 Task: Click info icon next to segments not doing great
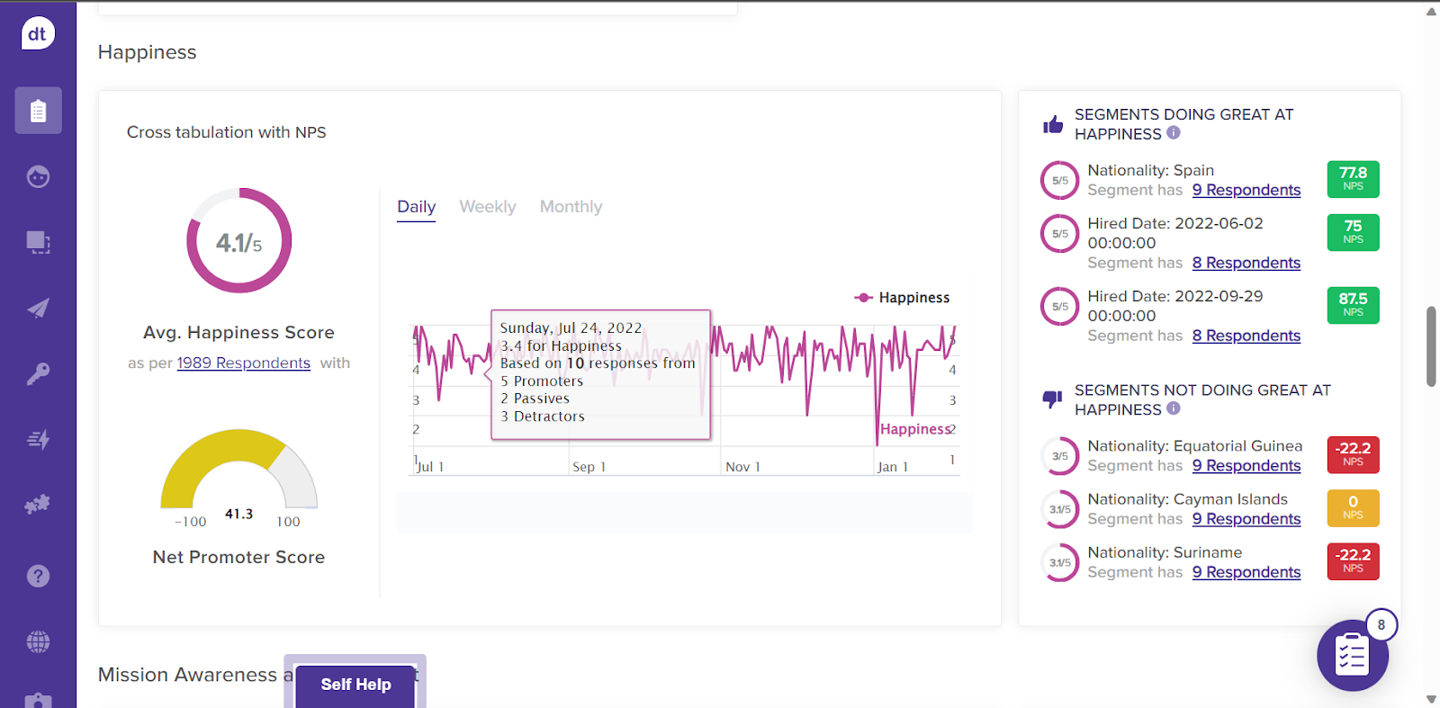[1174, 408]
